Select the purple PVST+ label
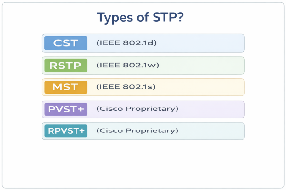 pyautogui.click(x=66, y=109)
